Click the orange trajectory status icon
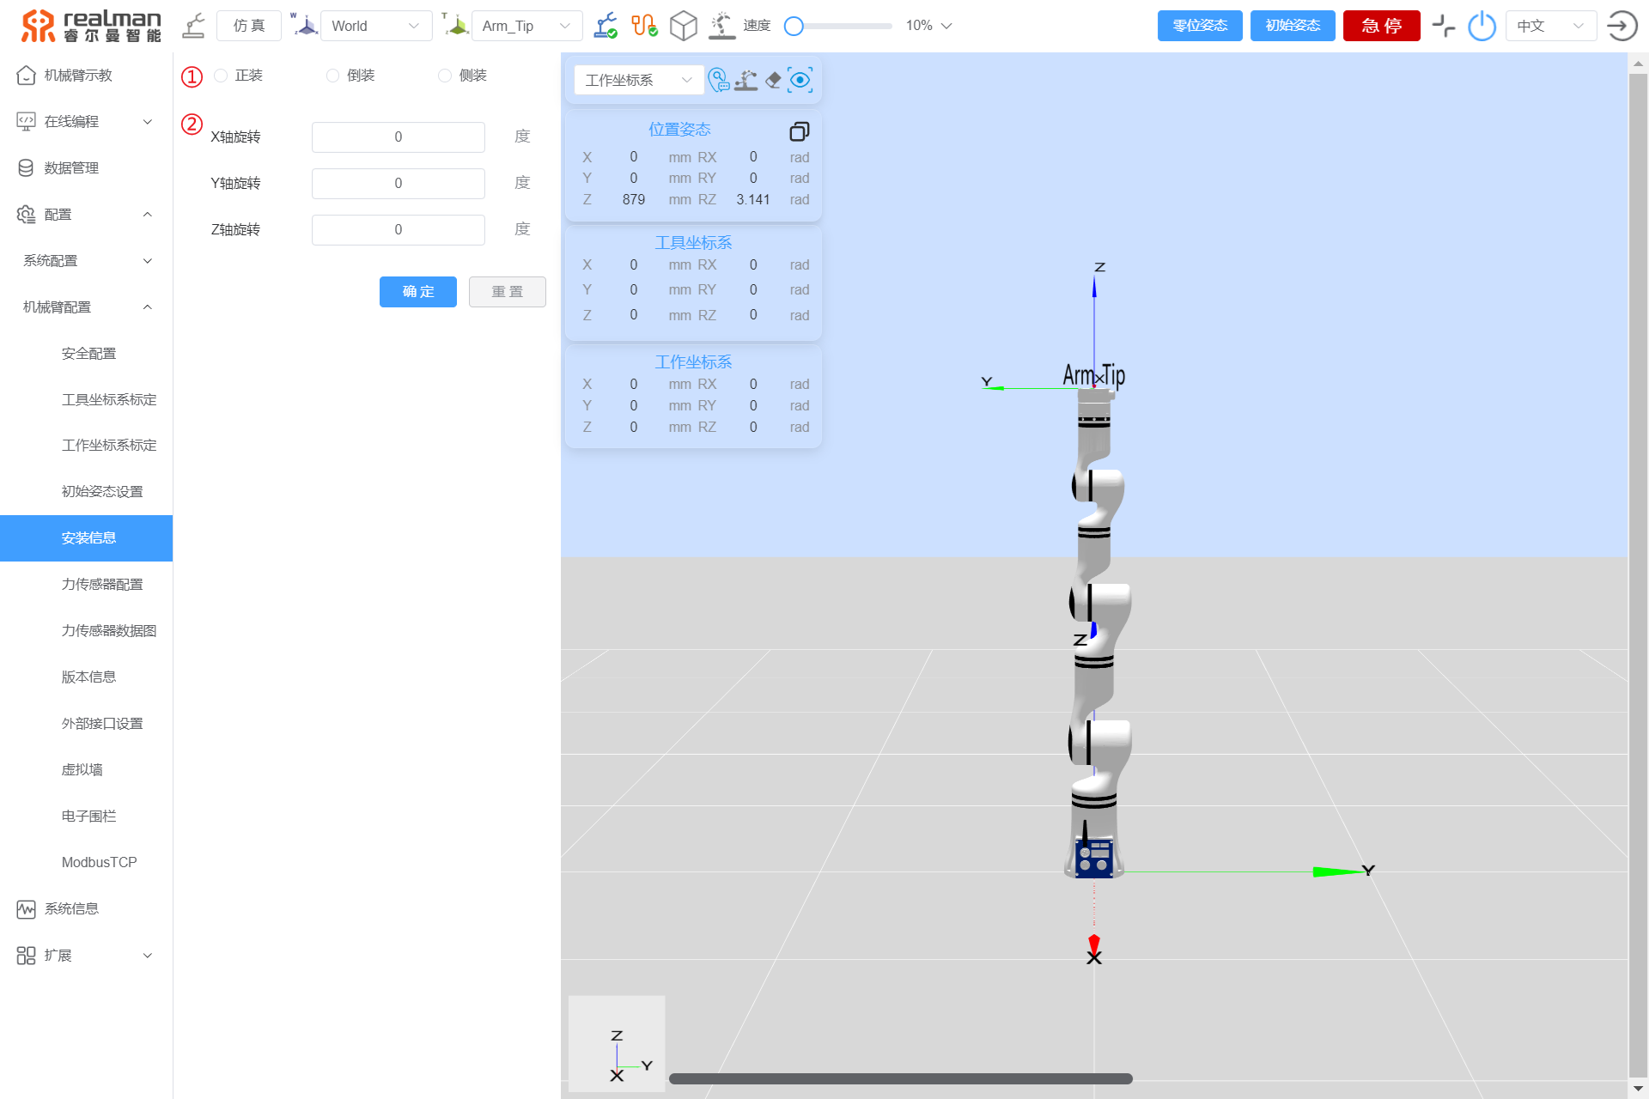 tap(644, 26)
